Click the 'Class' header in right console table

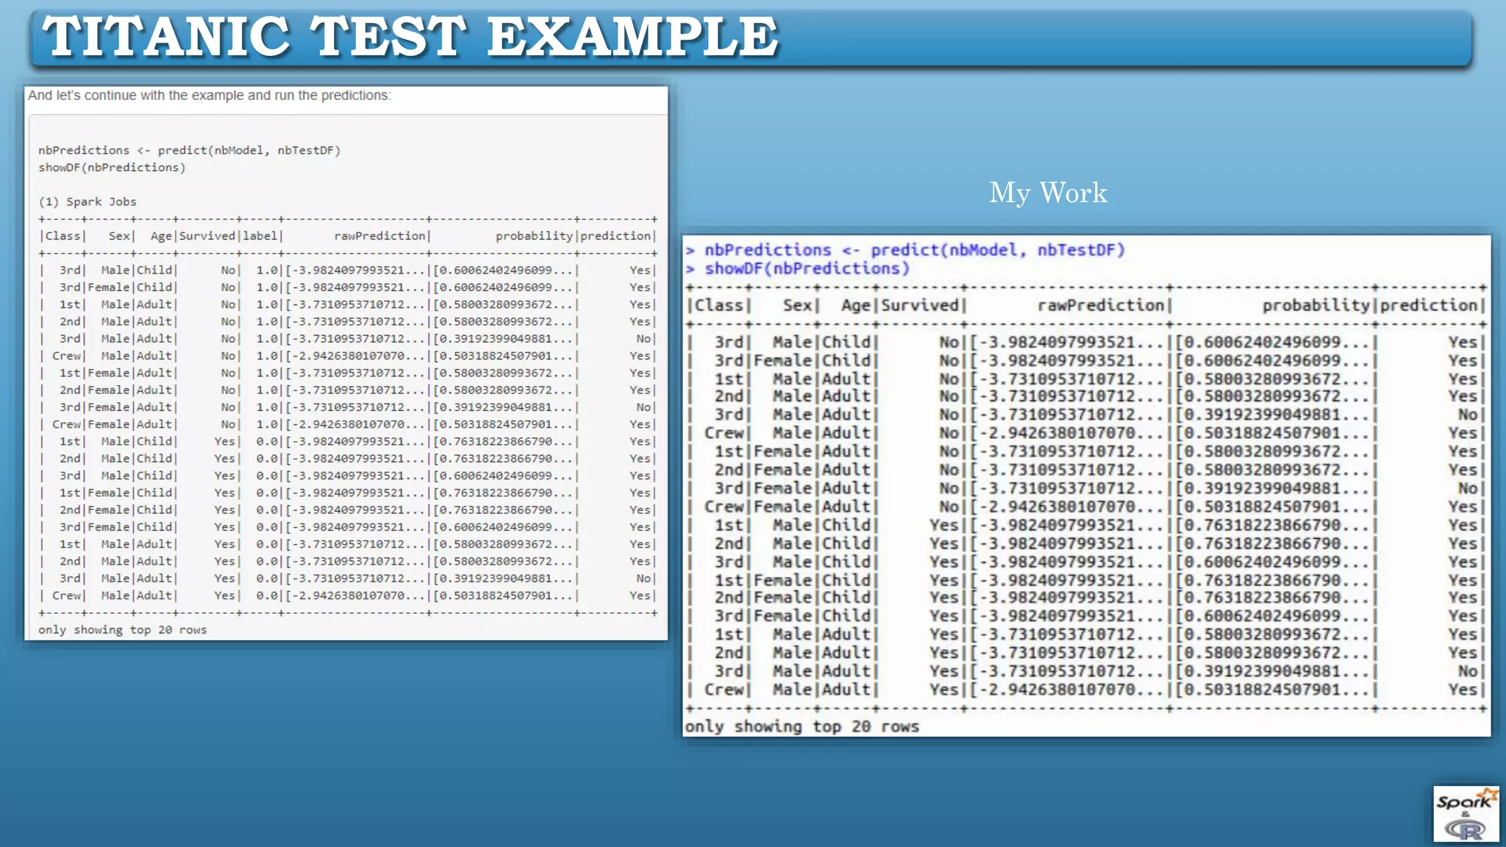[x=719, y=305]
